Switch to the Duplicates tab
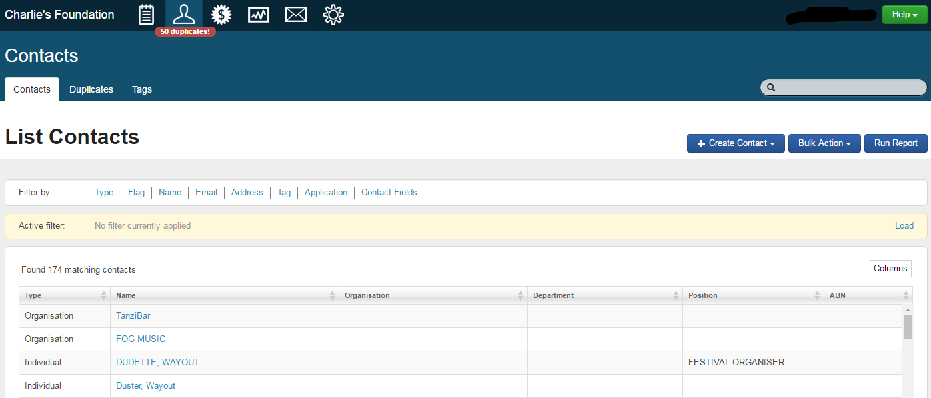 pyautogui.click(x=91, y=89)
